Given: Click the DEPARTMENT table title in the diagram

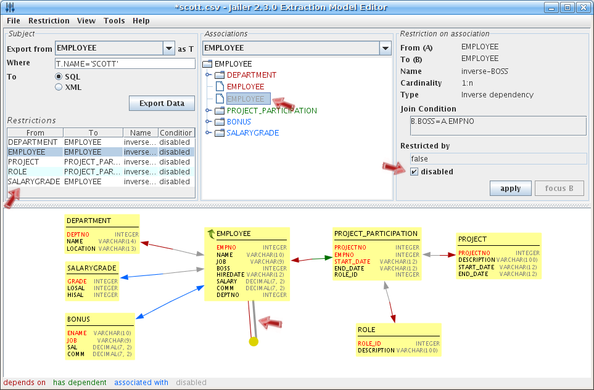Looking at the screenshot, I should click(89, 221).
